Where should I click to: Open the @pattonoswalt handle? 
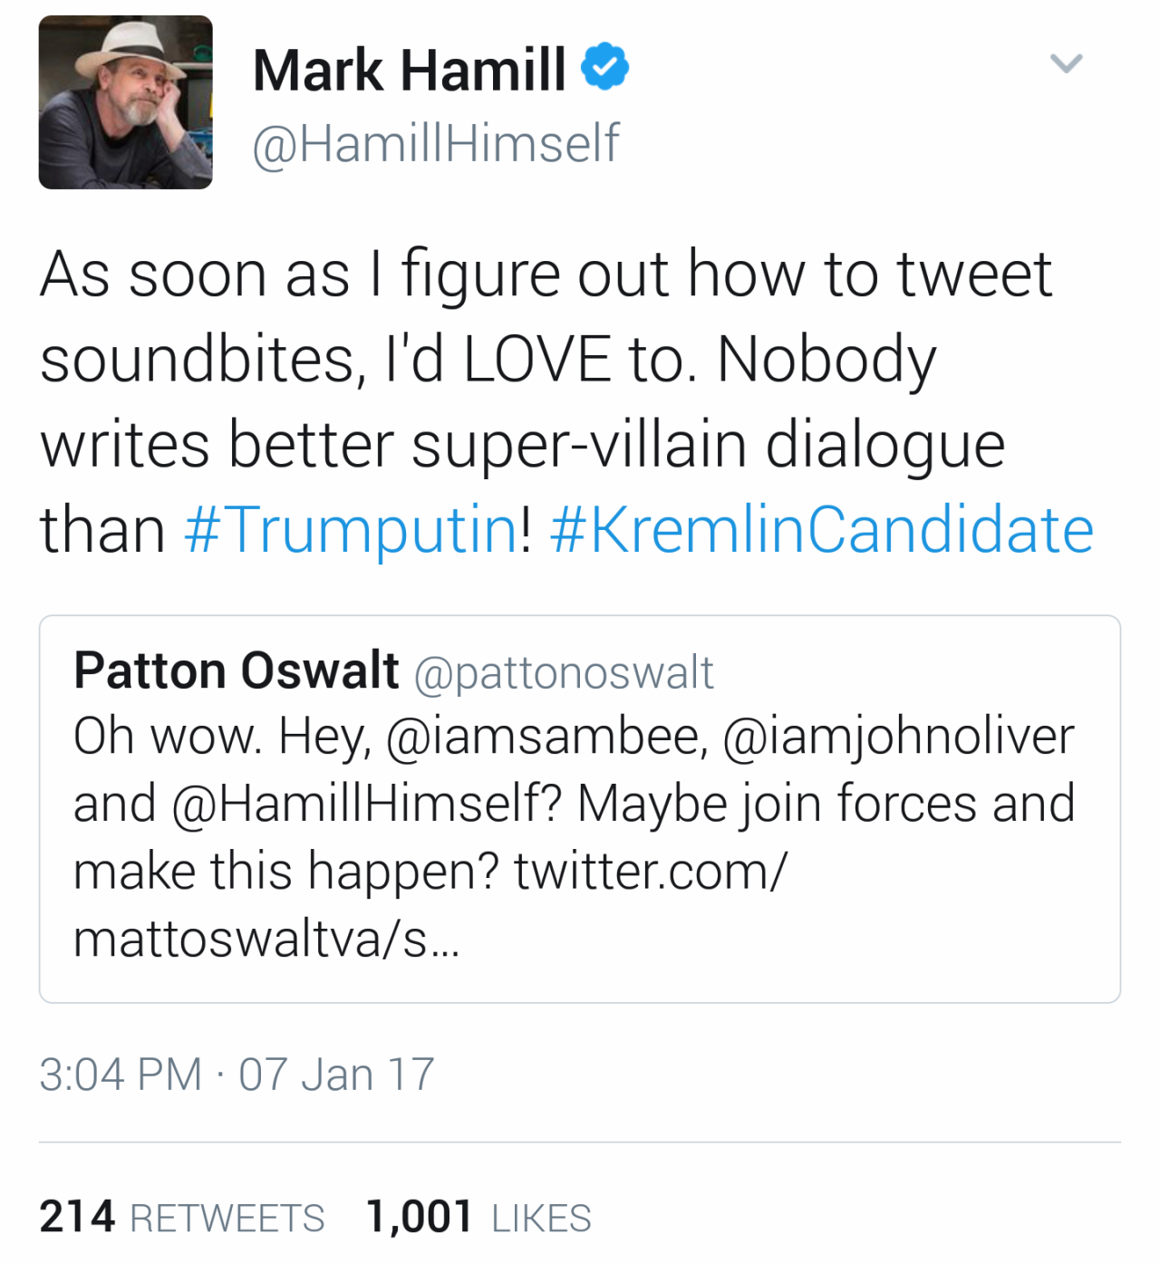[564, 673]
